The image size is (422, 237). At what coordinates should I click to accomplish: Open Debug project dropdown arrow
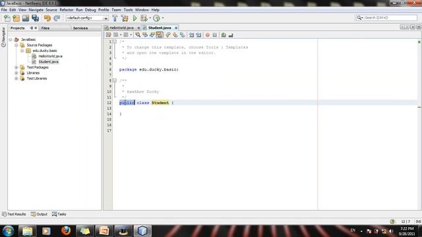[x=150, y=18]
